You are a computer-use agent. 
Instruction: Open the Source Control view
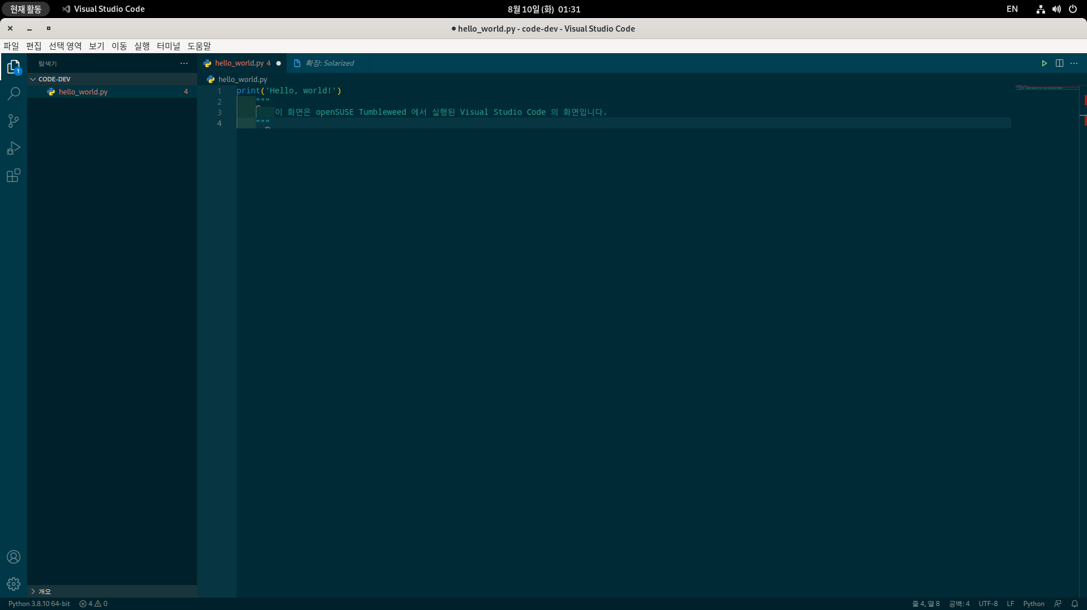pos(14,121)
